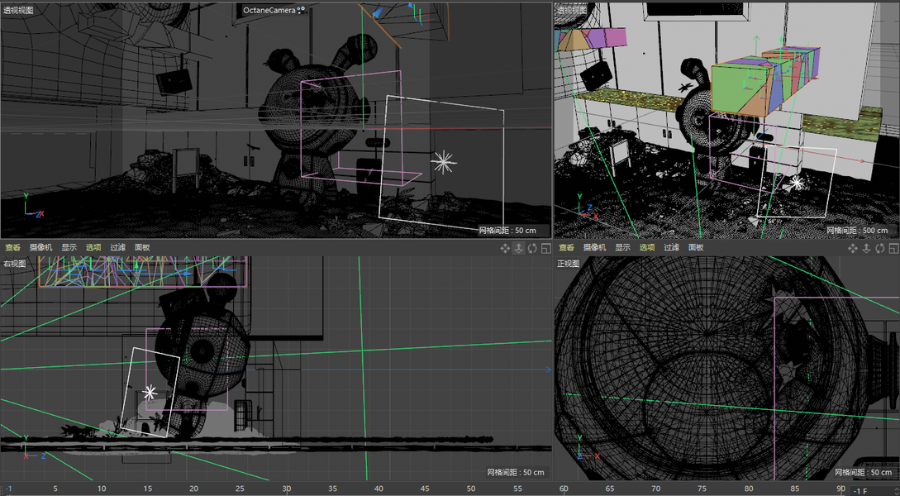Jump to frame 60 on the timeline
Screen dimensions: 900x496
pos(564,489)
